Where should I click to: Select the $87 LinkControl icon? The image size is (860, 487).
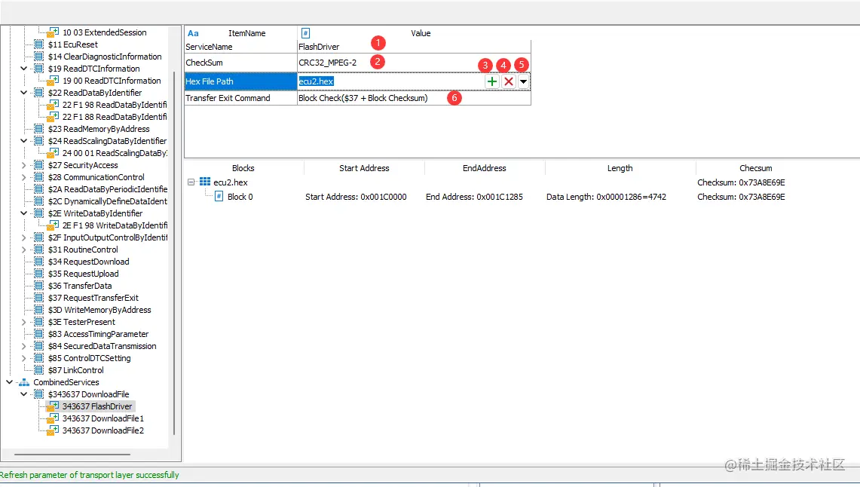pos(39,370)
